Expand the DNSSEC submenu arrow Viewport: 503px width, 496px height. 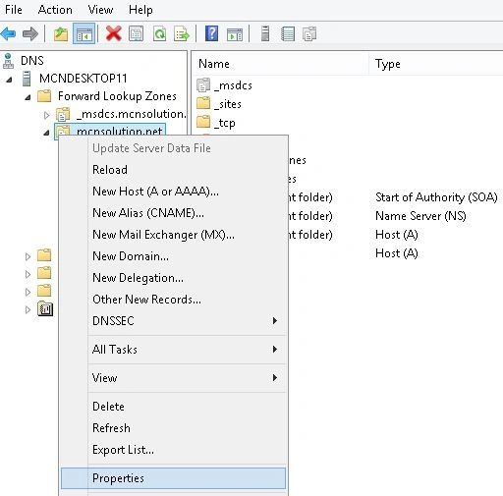[275, 320]
